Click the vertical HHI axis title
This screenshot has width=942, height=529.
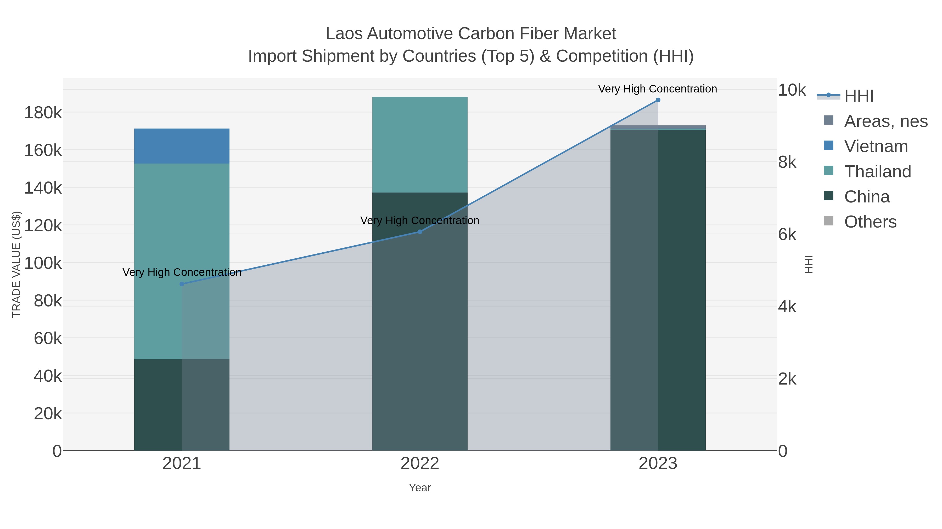[809, 264]
